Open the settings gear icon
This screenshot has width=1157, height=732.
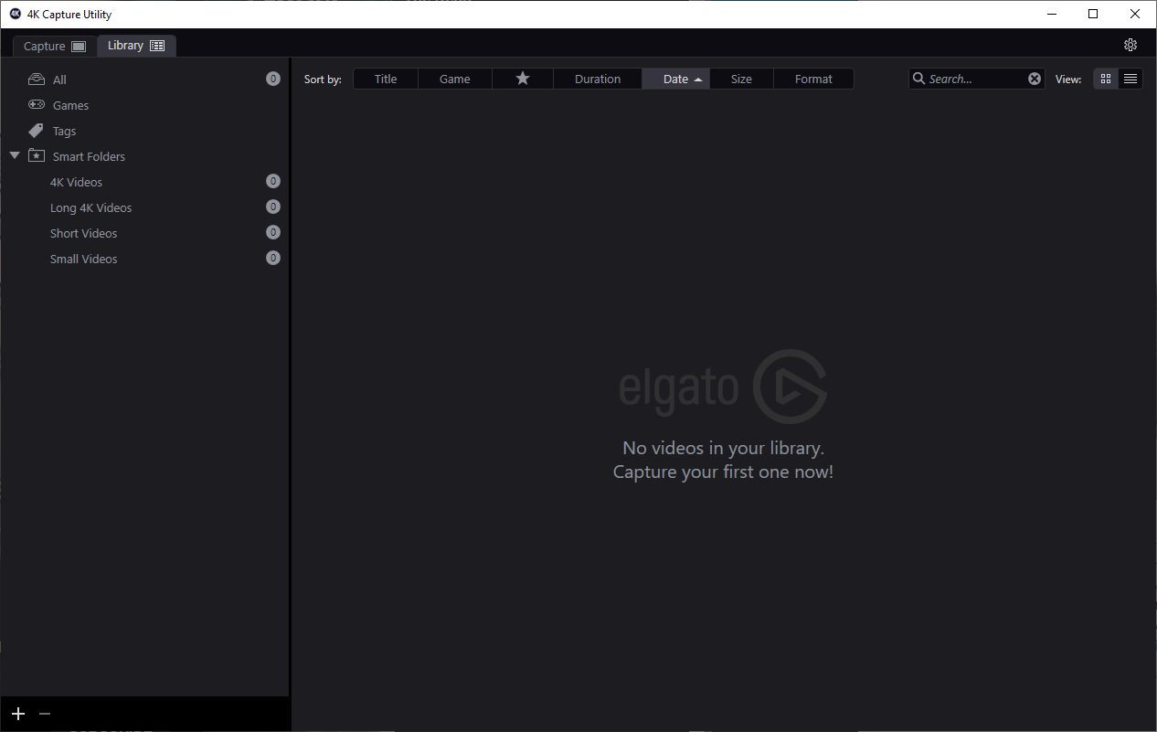(1130, 45)
